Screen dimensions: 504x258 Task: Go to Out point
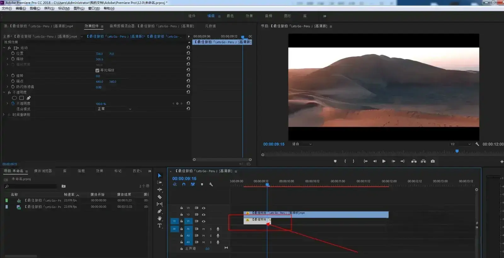pyautogui.click(x=403, y=161)
